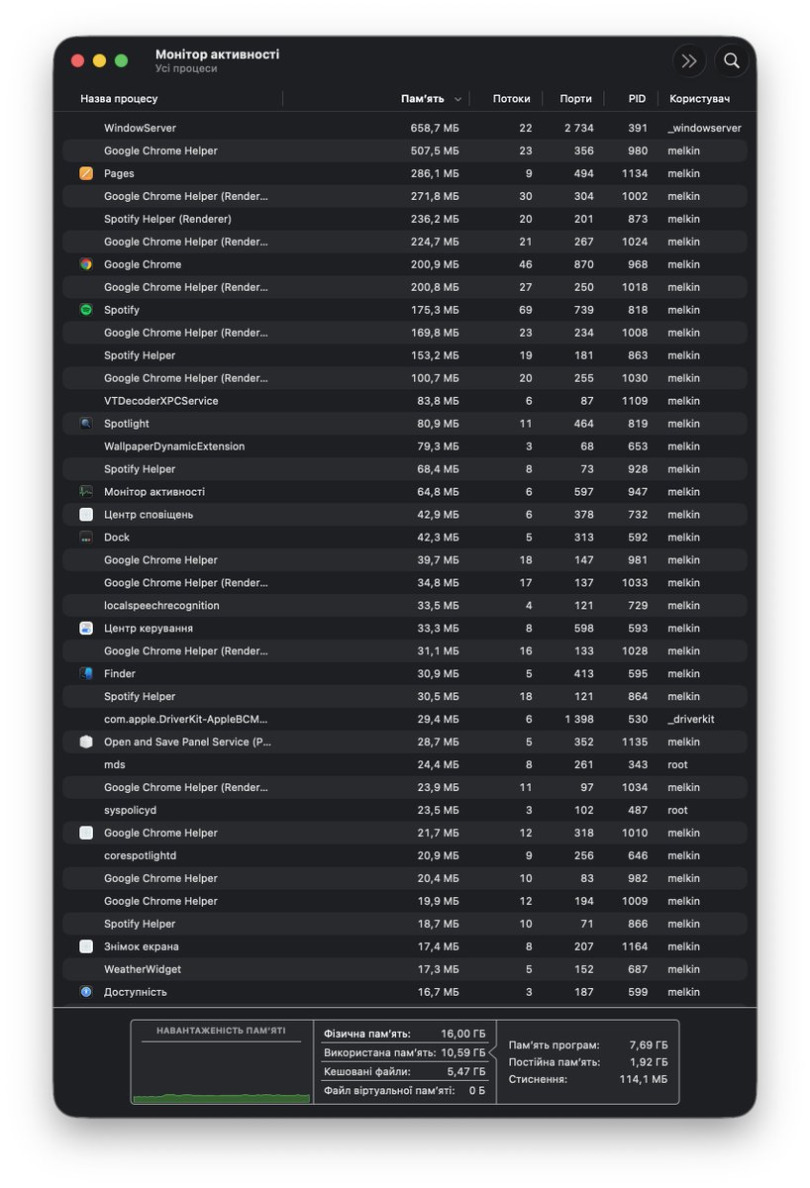Click the 658,7 МБ memory value
The width and height of the screenshot is (810, 1188).
click(x=435, y=129)
